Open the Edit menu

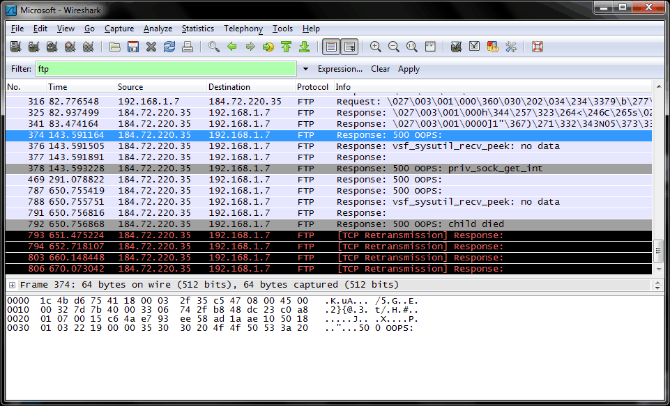40,29
